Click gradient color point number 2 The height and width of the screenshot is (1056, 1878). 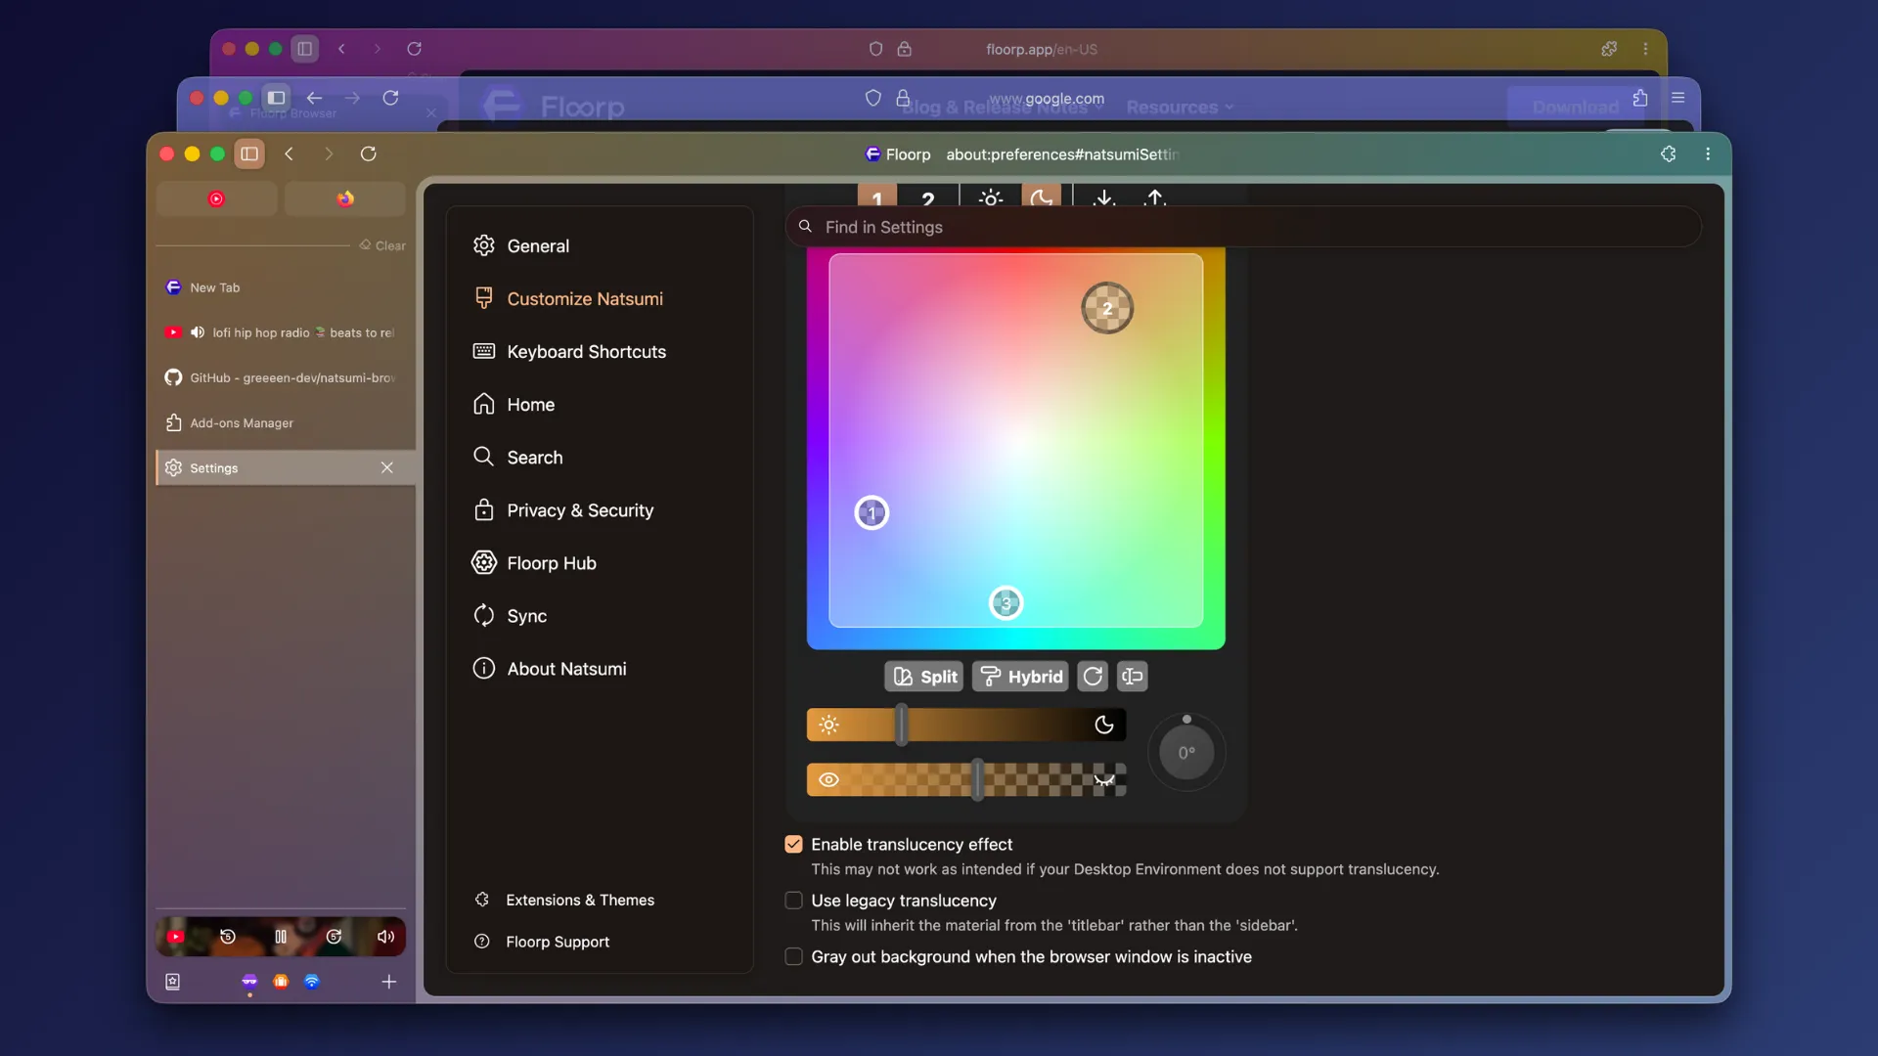point(1107,308)
